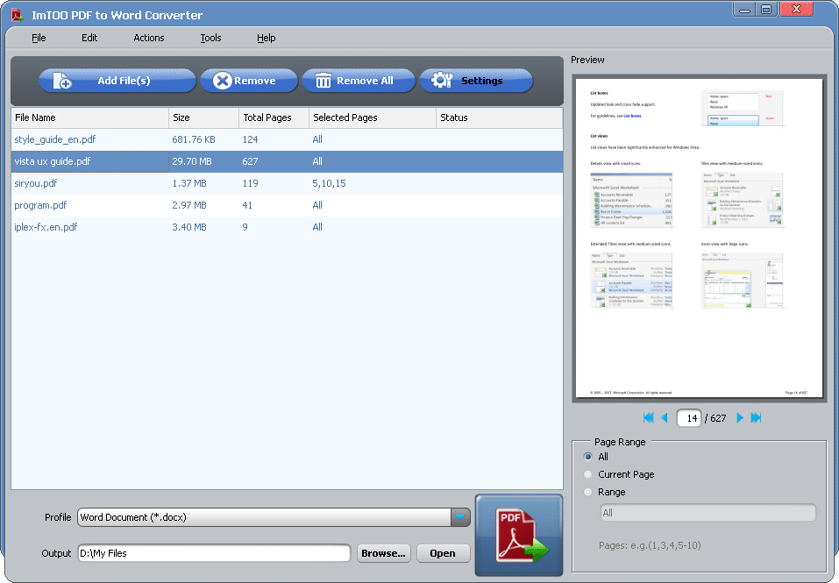Click the Settings gear icon
This screenshot has height=583, width=839.
tap(442, 81)
